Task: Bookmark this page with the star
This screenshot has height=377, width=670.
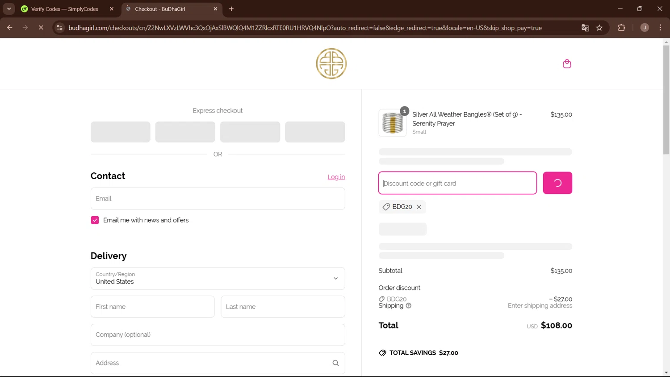Action: pos(599,28)
